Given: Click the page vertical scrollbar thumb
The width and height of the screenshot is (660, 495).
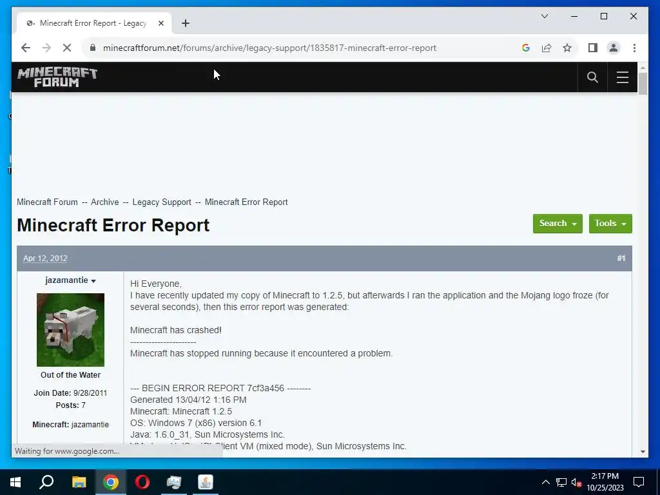Looking at the screenshot, I should pos(643,83).
